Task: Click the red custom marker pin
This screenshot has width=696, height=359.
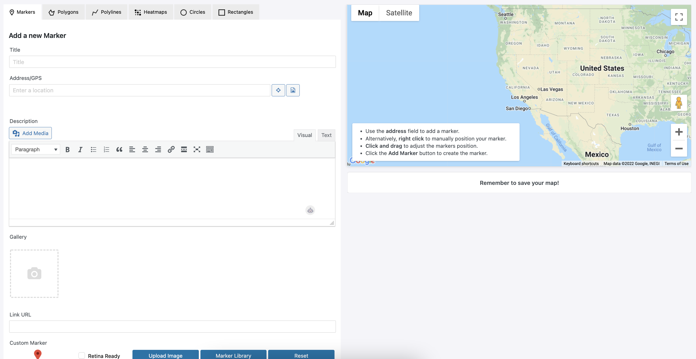Action: point(37,354)
